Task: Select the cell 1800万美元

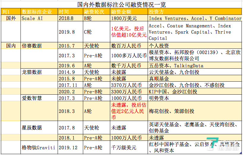Action: pos(129,18)
